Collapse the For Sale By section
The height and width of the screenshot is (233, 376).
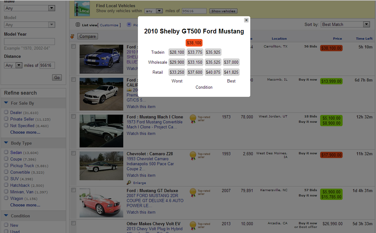(x=6, y=103)
